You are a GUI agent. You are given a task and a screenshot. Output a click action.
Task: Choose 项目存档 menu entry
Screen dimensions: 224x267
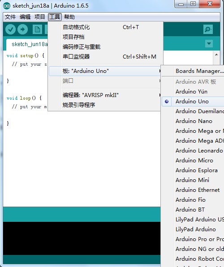click(105, 37)
